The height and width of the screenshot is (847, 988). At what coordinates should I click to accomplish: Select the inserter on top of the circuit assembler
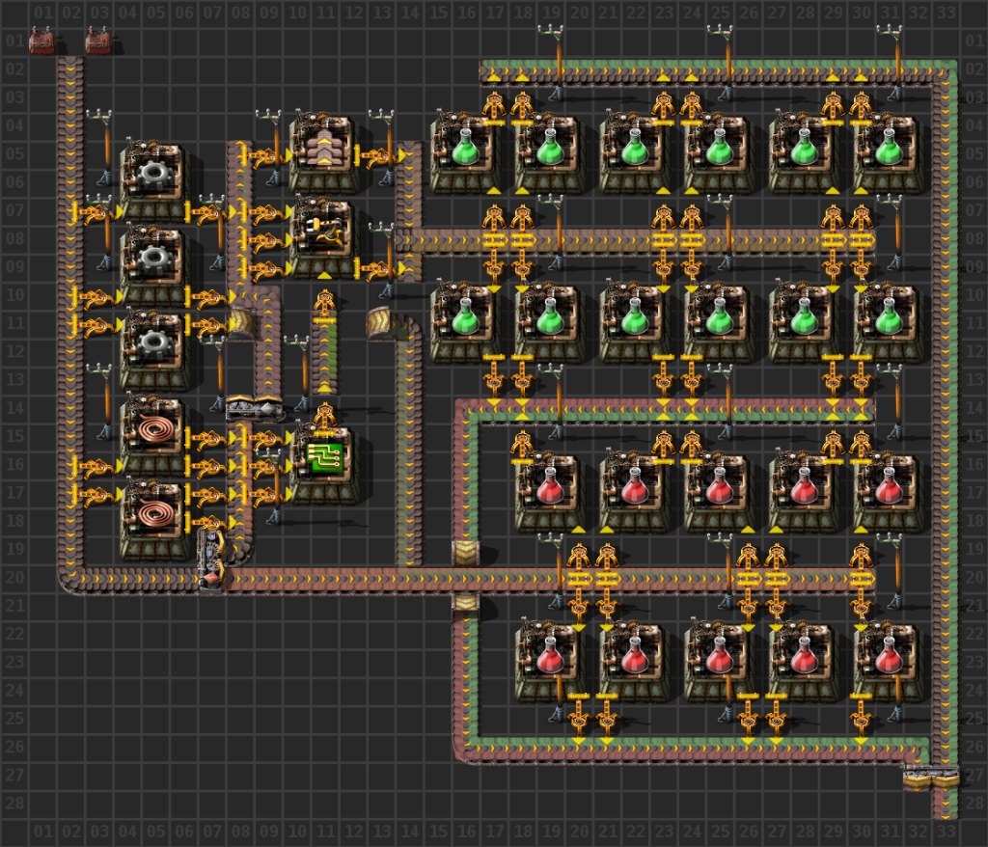[x=324, y=419]
